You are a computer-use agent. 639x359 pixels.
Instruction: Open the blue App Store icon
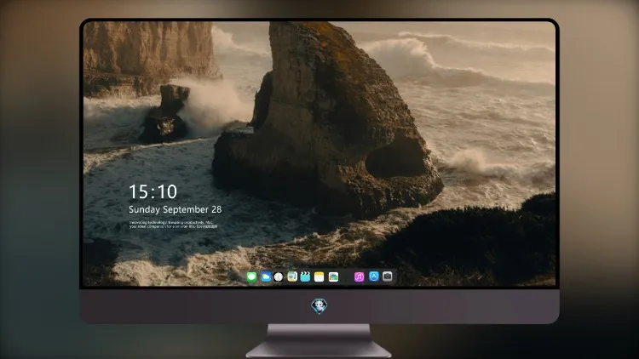tap(374, 276)
